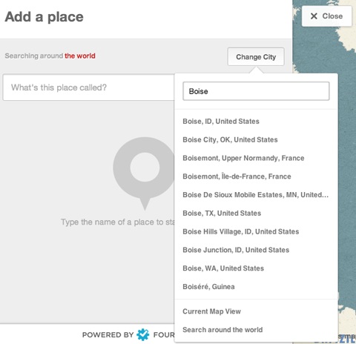Pick Boise De Sioux Mobile Estates, MN

(256, 195)
